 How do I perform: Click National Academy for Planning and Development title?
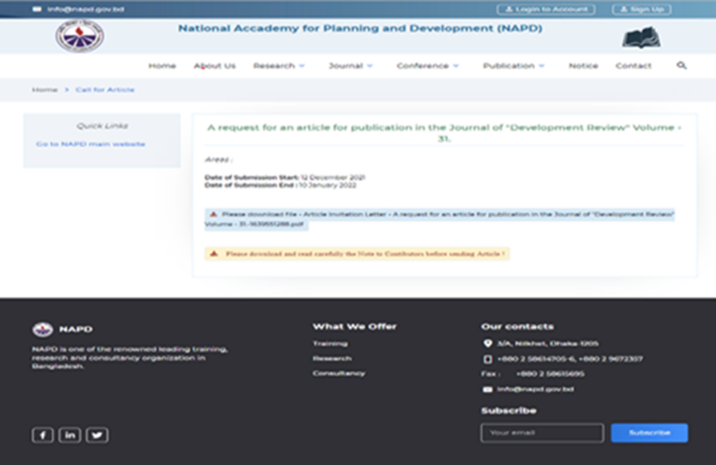360,28
